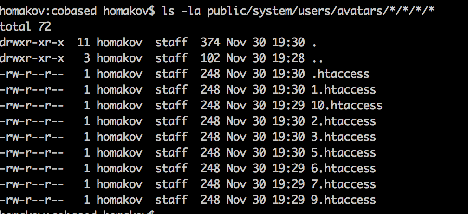Select the 5.htaccess filename

[x=344, y=152]
